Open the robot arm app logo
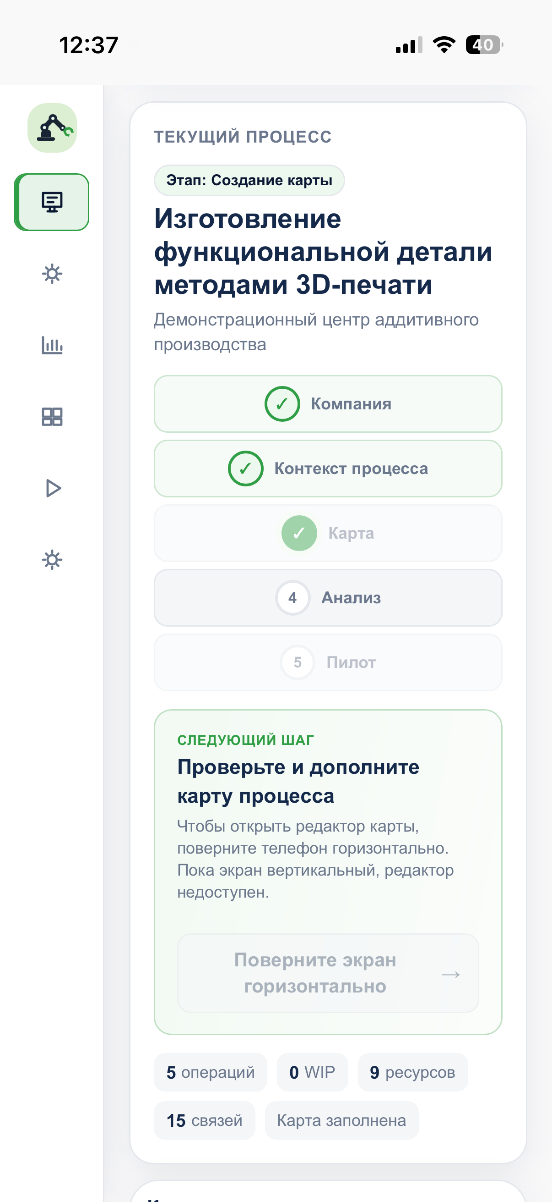 point(52,128)
